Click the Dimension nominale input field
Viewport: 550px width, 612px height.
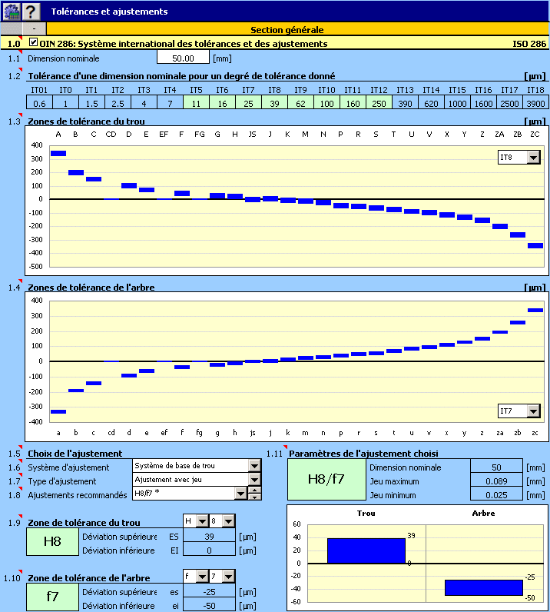[183, 58]
